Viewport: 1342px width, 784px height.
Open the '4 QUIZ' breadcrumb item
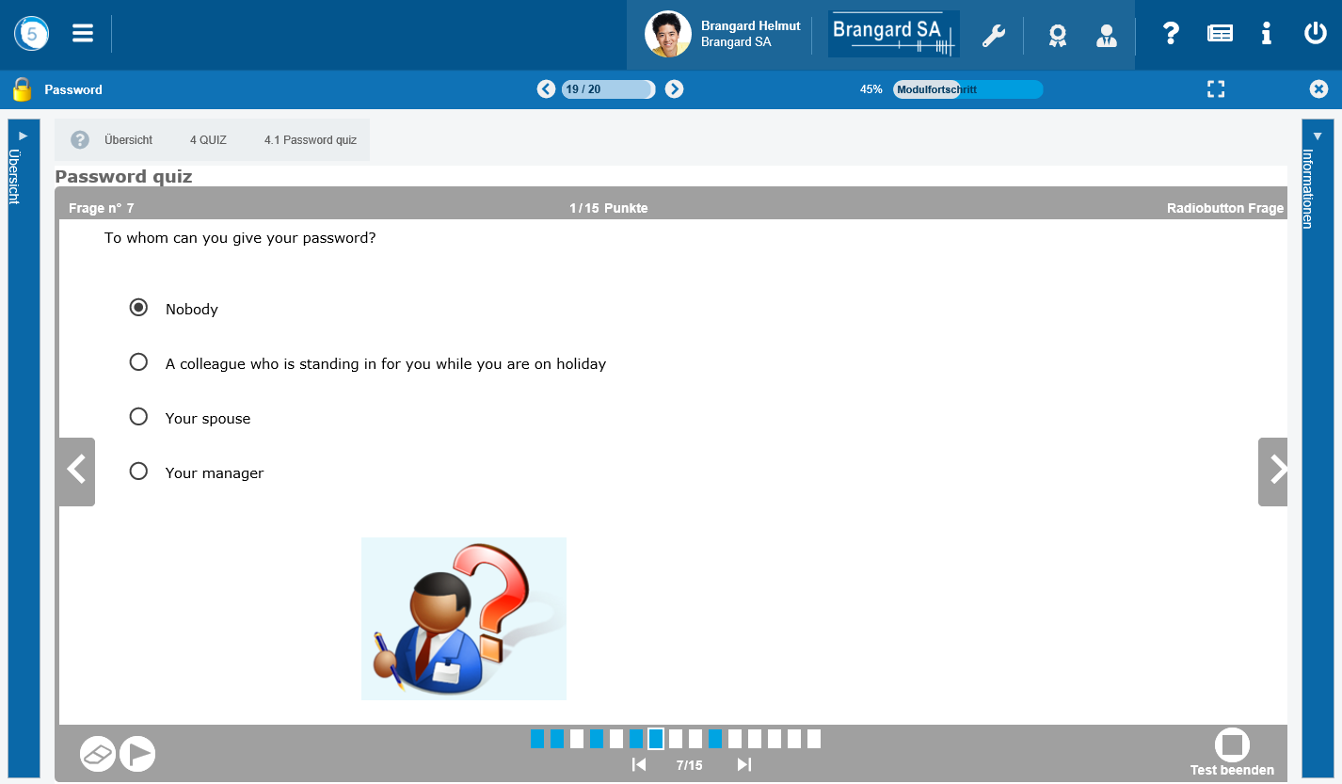click(208, 140)
